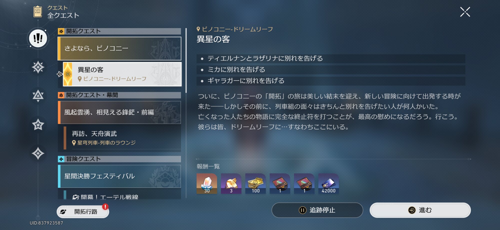
Task: Expand the 星間決勝フェスティバル quest group
Action: point(119,176)
